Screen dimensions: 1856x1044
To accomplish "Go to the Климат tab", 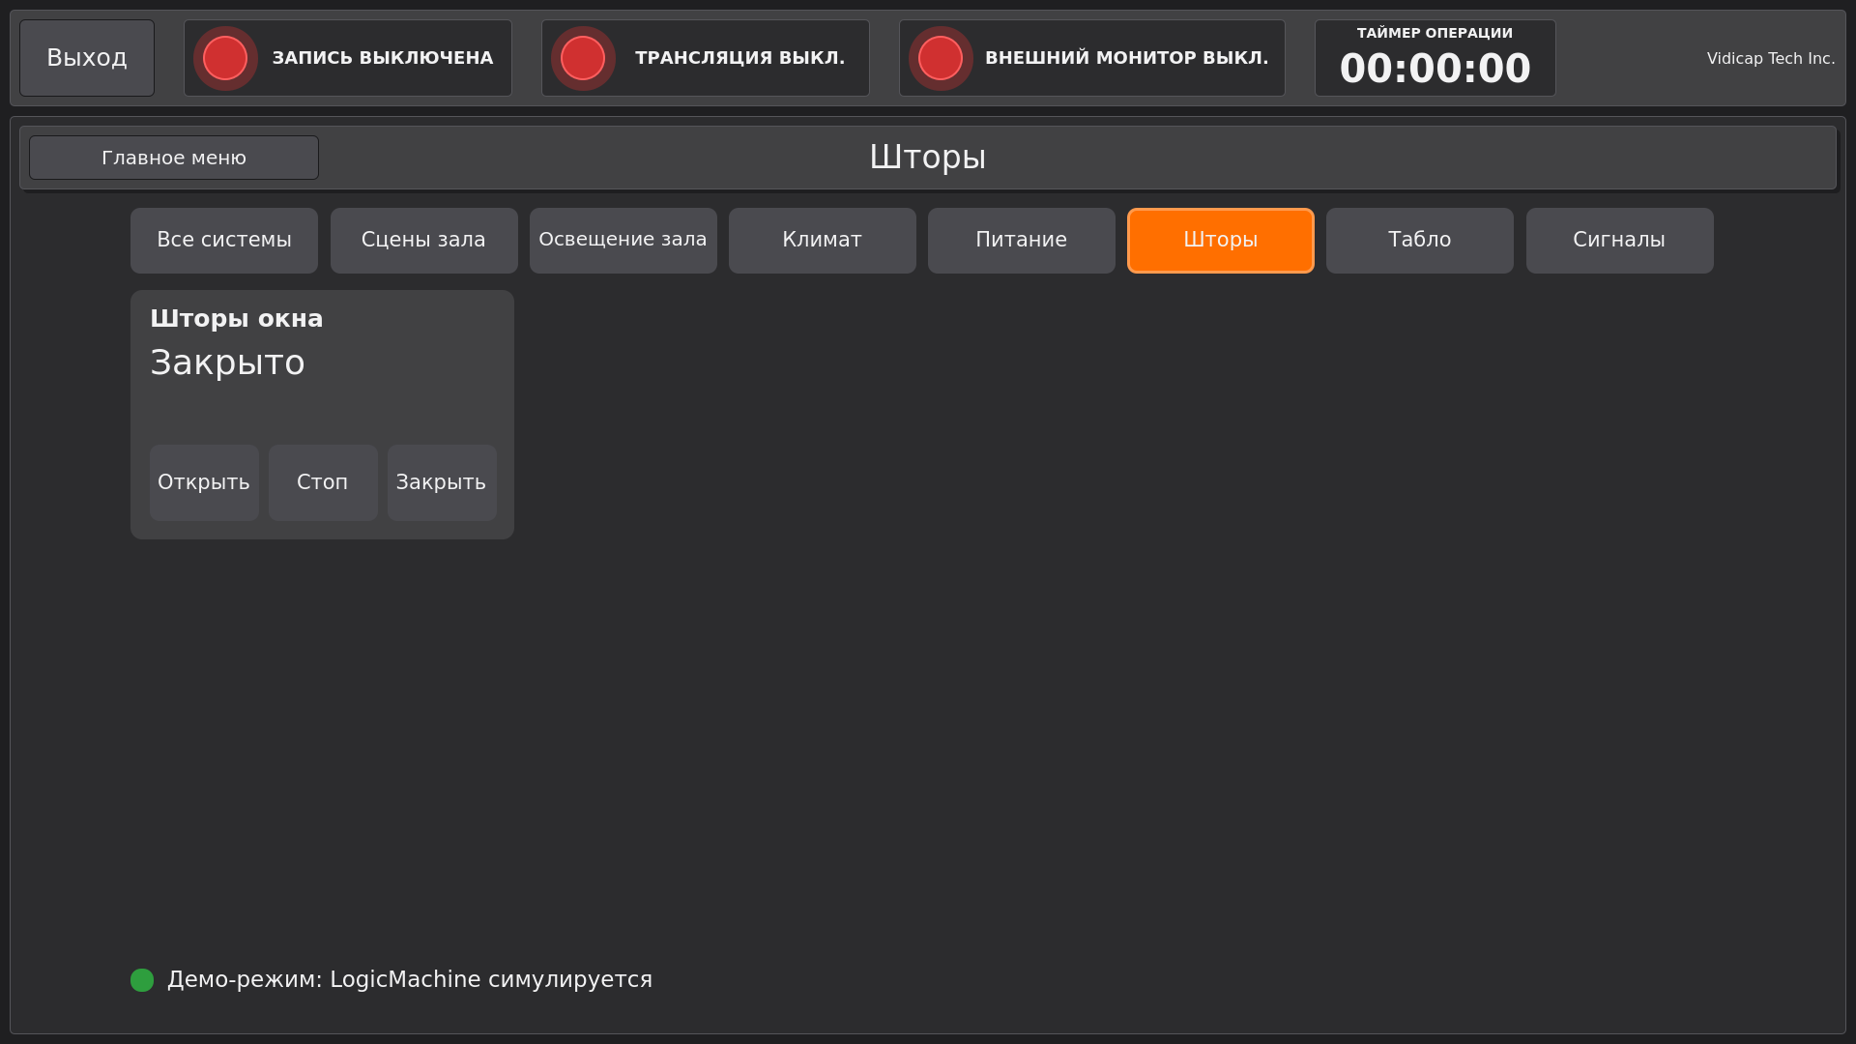I will (x=823, y=241).
